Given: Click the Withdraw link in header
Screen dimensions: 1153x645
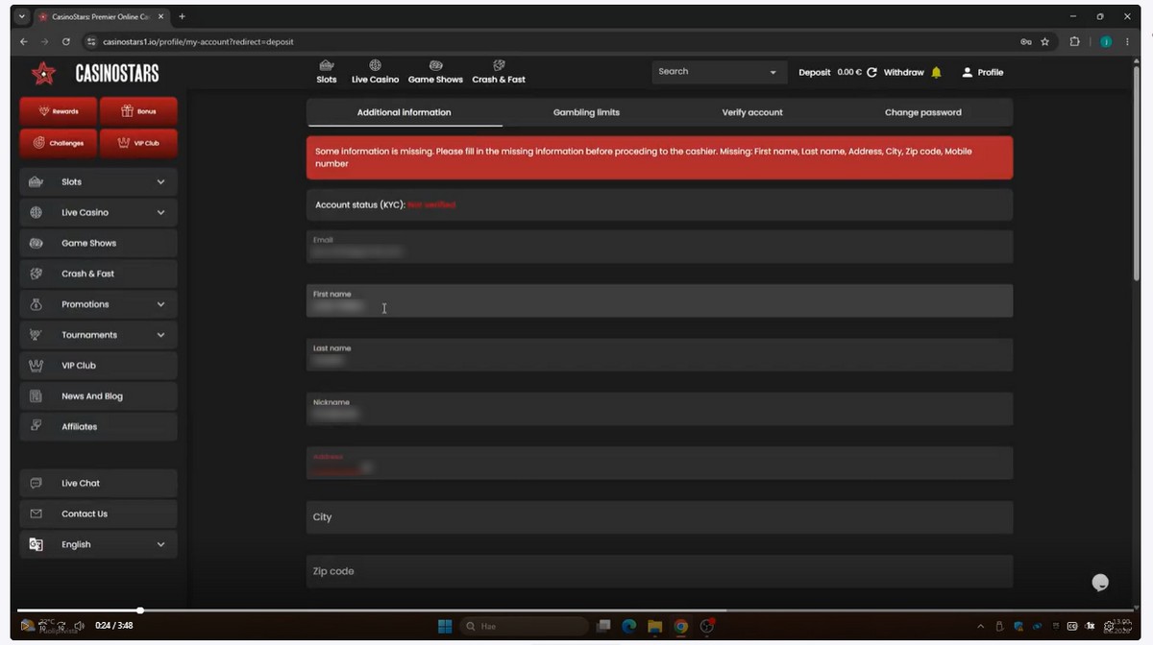Looking at the screenshot, I should coord(903,72).
